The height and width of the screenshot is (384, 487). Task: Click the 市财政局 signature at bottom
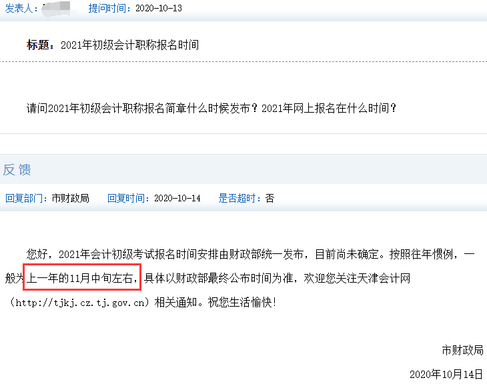463,350
